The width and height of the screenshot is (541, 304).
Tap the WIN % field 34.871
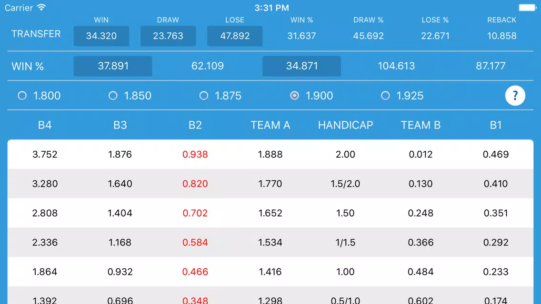pos(301,66)
